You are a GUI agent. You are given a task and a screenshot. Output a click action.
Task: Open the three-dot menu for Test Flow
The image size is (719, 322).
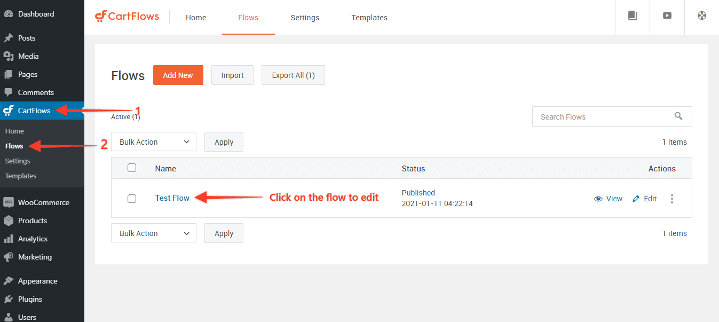(x=672, y=198)
